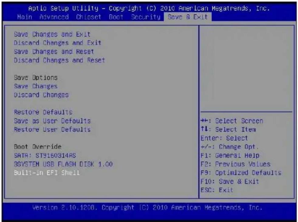Go to the Chipset tab

89,17
